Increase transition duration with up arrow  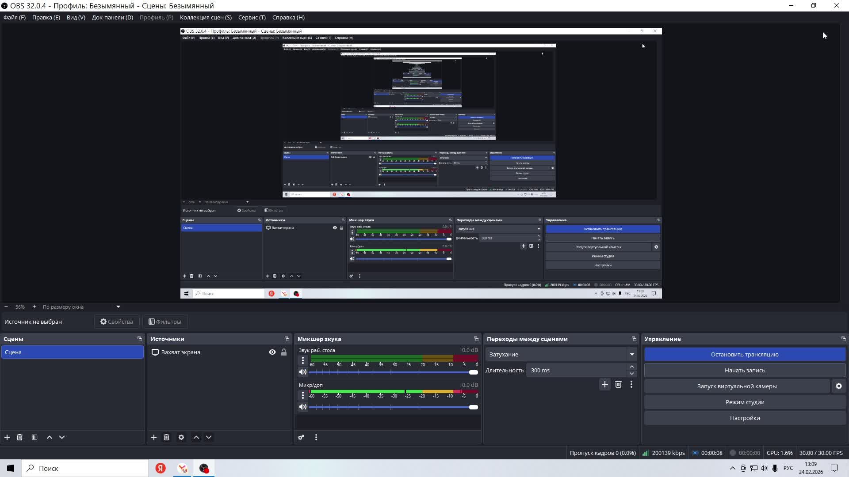pyautogui.click(x=631, y=367)
